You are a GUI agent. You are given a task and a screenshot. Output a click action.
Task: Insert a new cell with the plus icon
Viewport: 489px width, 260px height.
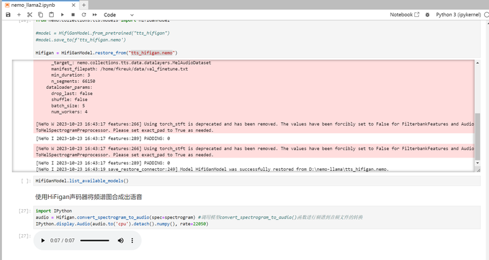pos(19,15)
